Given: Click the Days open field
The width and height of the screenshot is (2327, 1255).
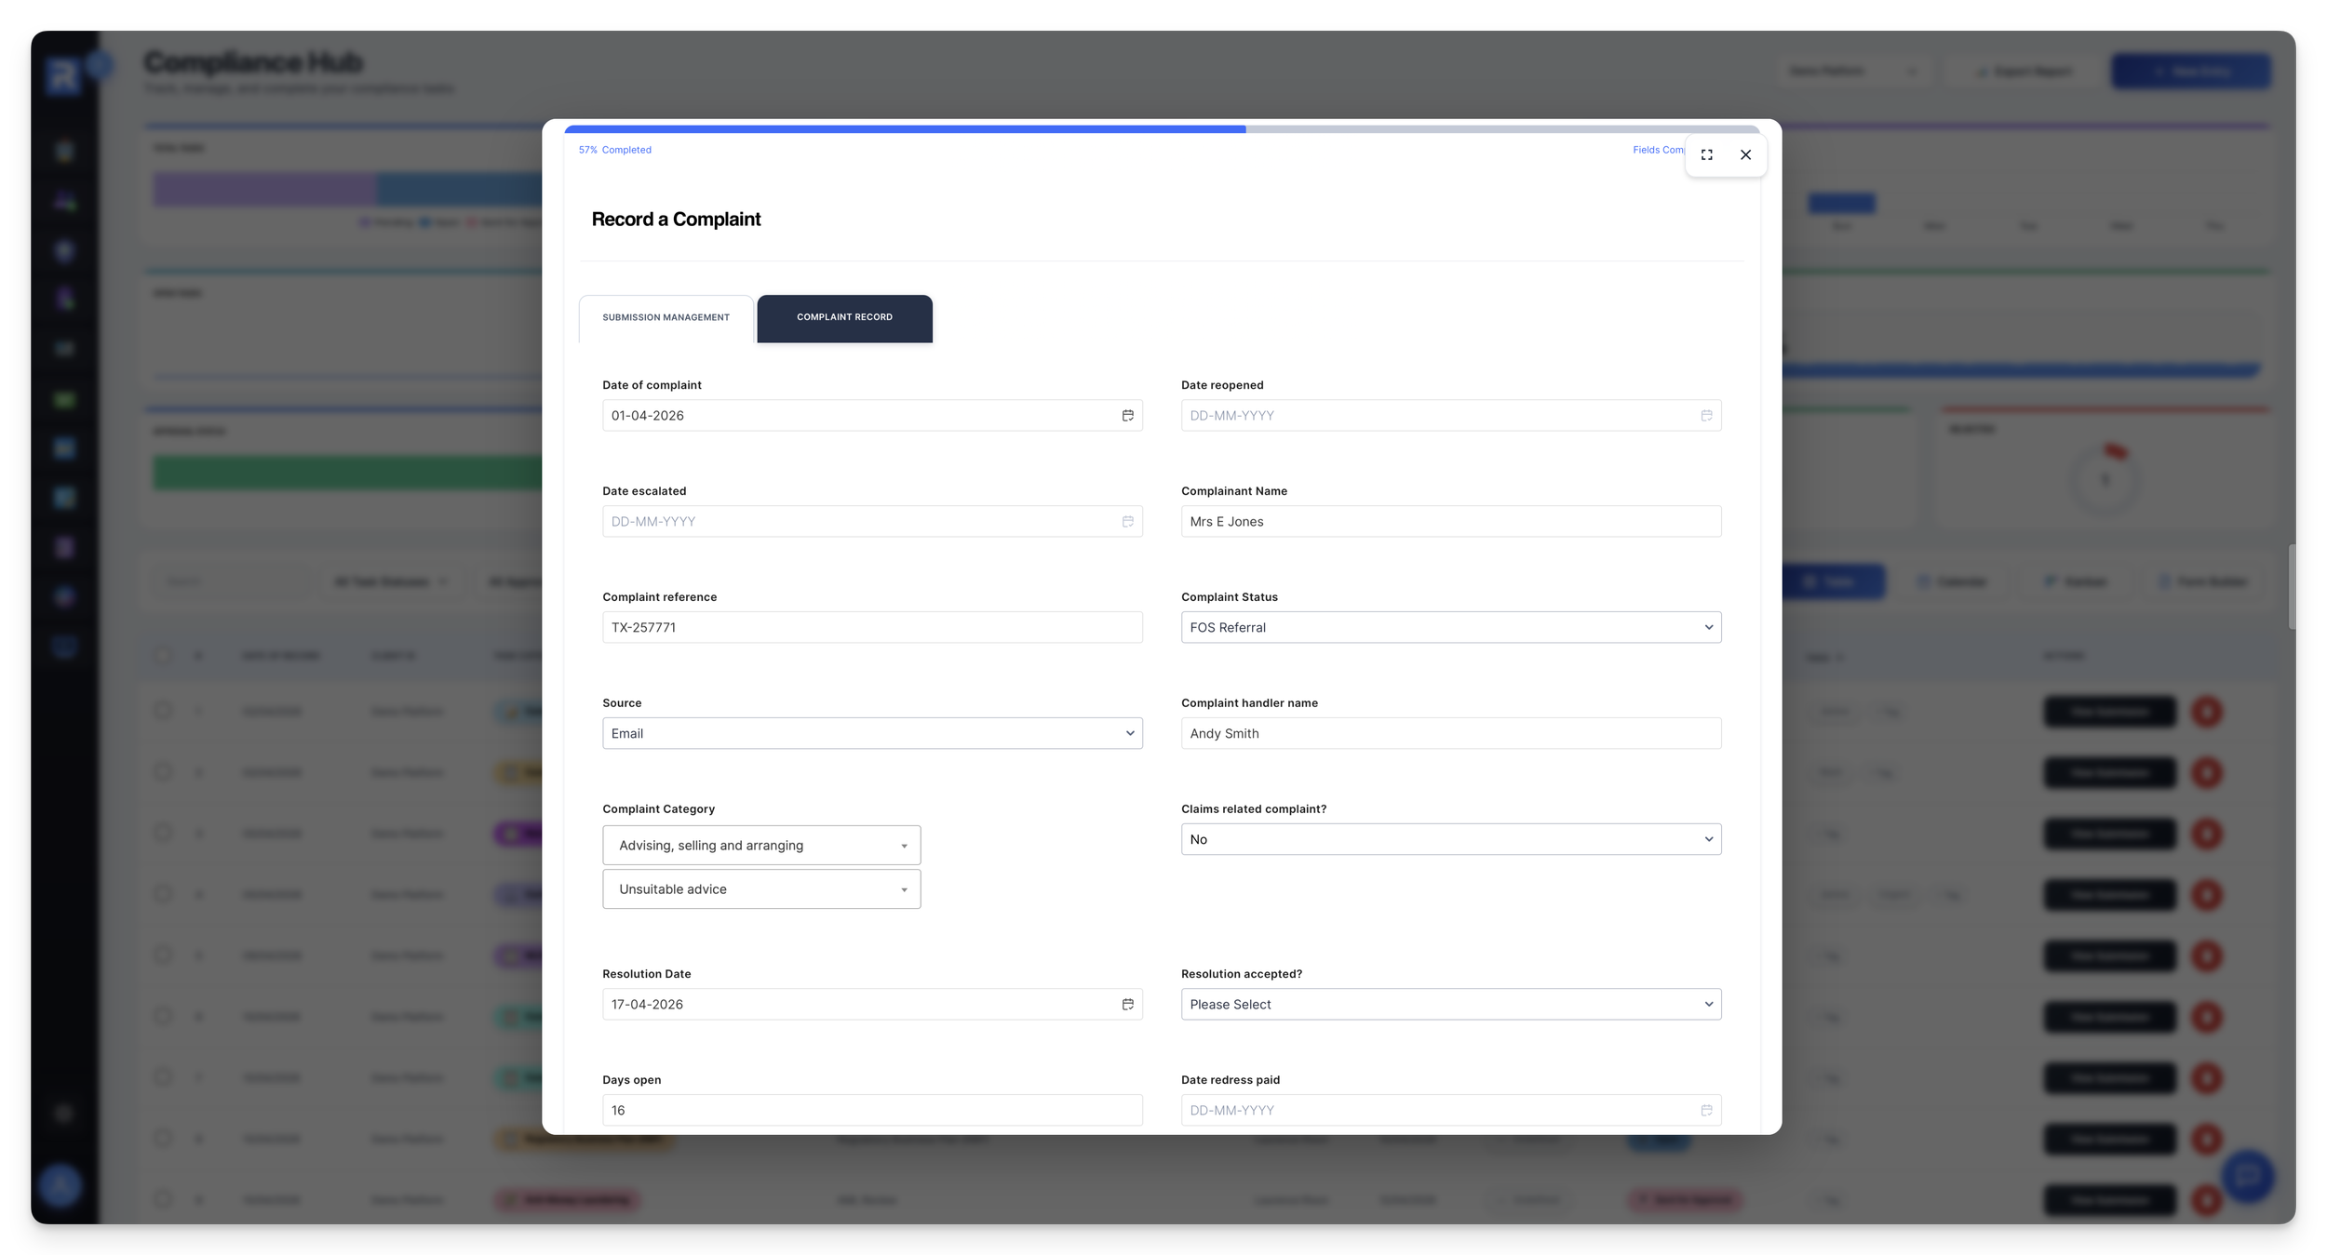Looking at the screenshot, I should click(x=871, y=1111).
